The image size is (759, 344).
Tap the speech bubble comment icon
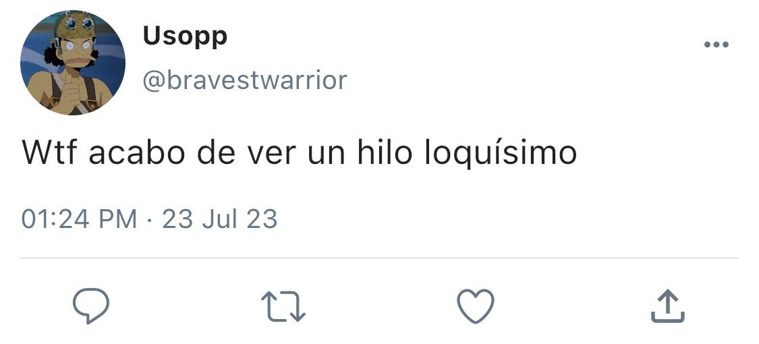pyautogui.click(x=91, y=306)
